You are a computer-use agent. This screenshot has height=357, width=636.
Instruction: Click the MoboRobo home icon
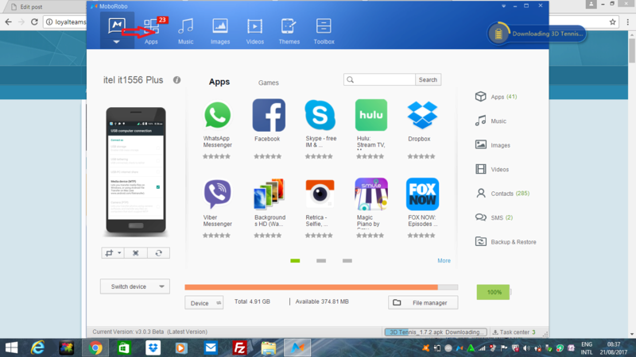(117, 26)
